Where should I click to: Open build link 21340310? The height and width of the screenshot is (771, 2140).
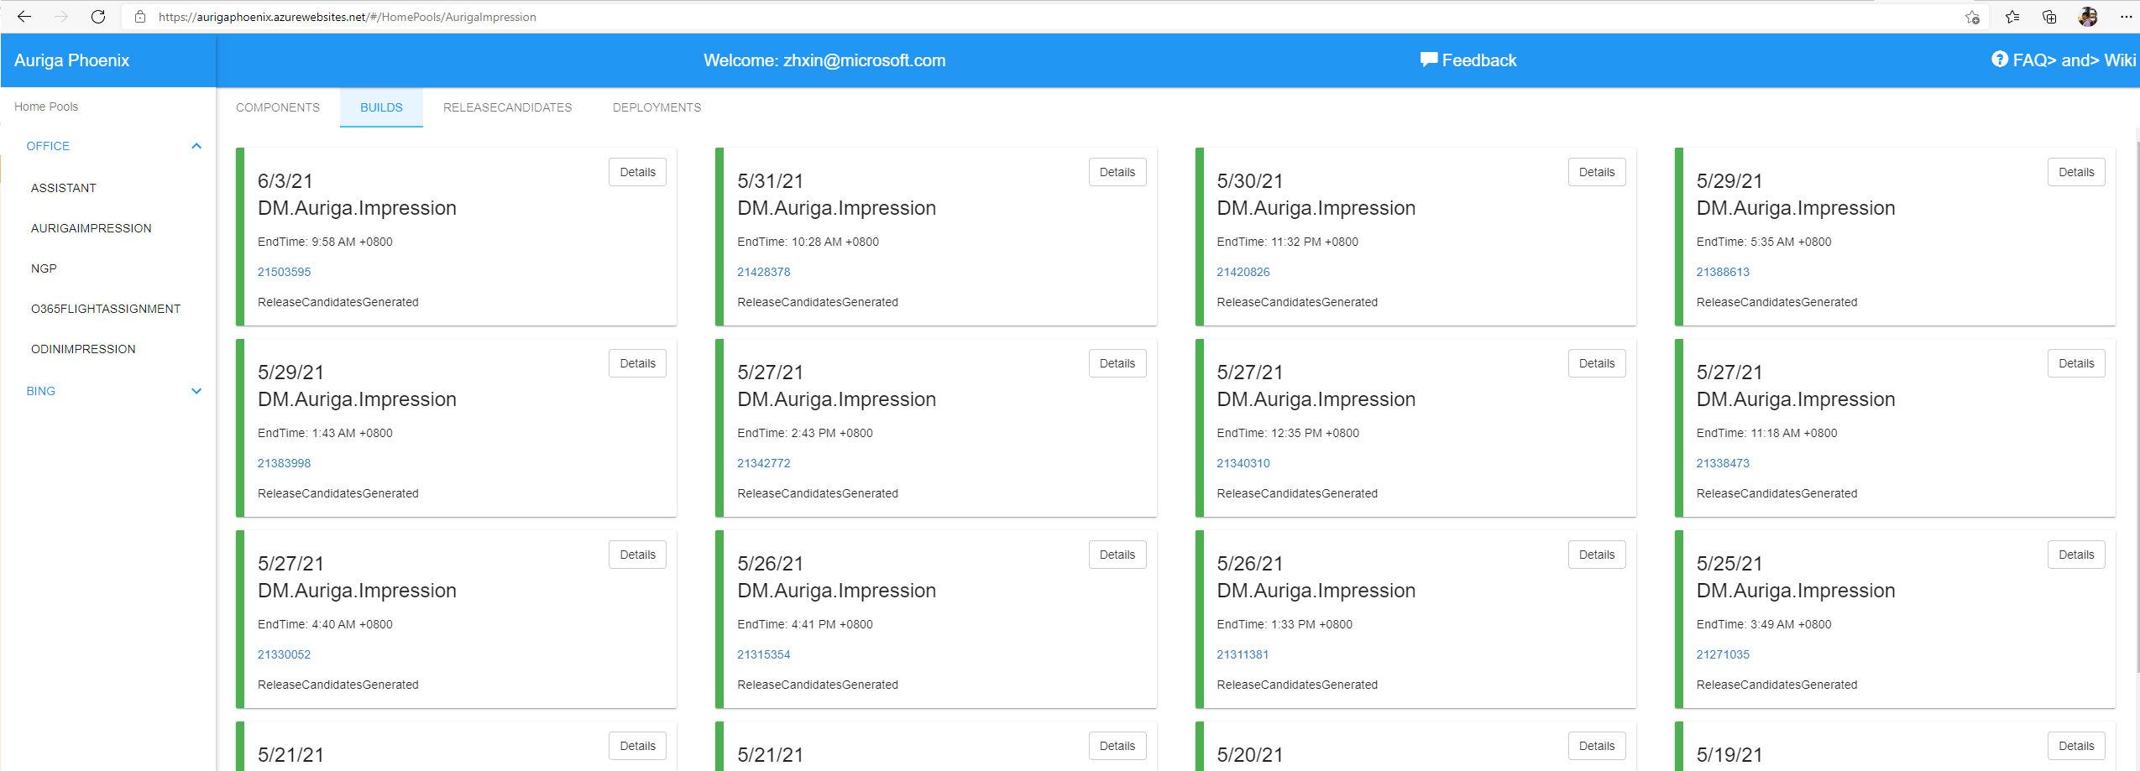(1243, 463)
